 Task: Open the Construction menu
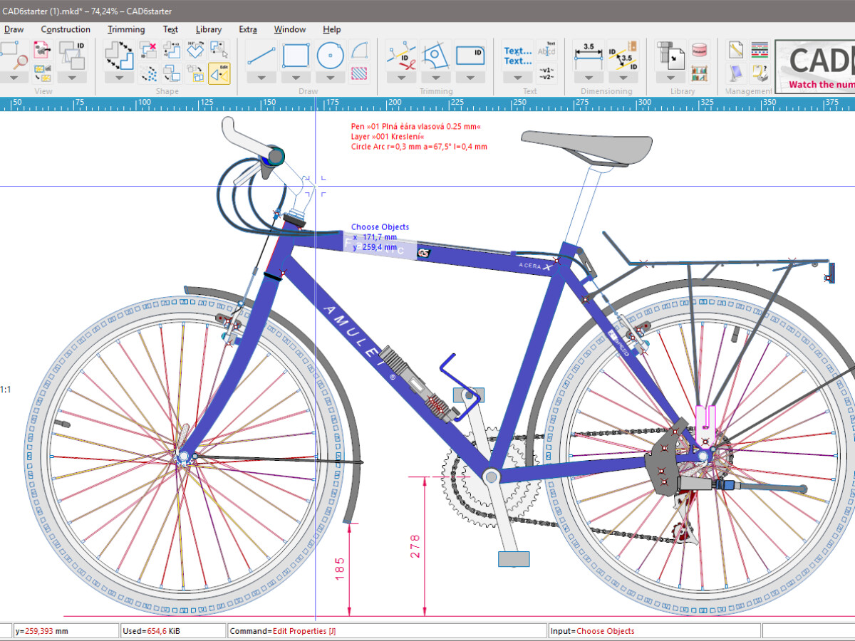[65, 29]
